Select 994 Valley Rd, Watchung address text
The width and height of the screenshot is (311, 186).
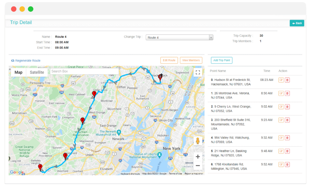230,140
